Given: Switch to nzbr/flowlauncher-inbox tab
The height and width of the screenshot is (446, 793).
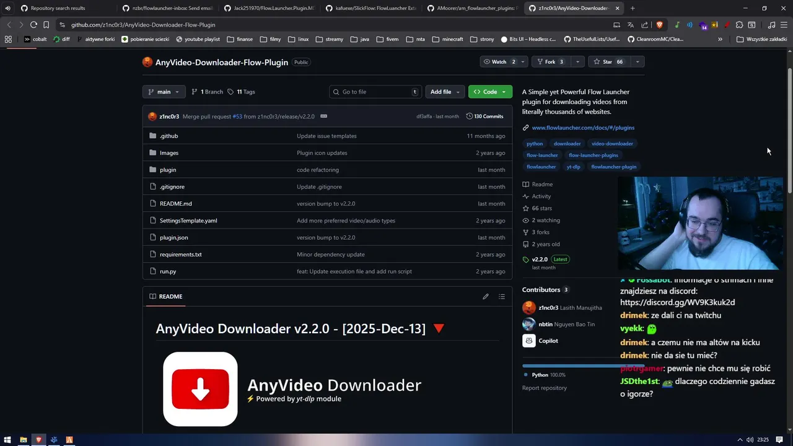Looking at the screenshot, I should point(167,8).
